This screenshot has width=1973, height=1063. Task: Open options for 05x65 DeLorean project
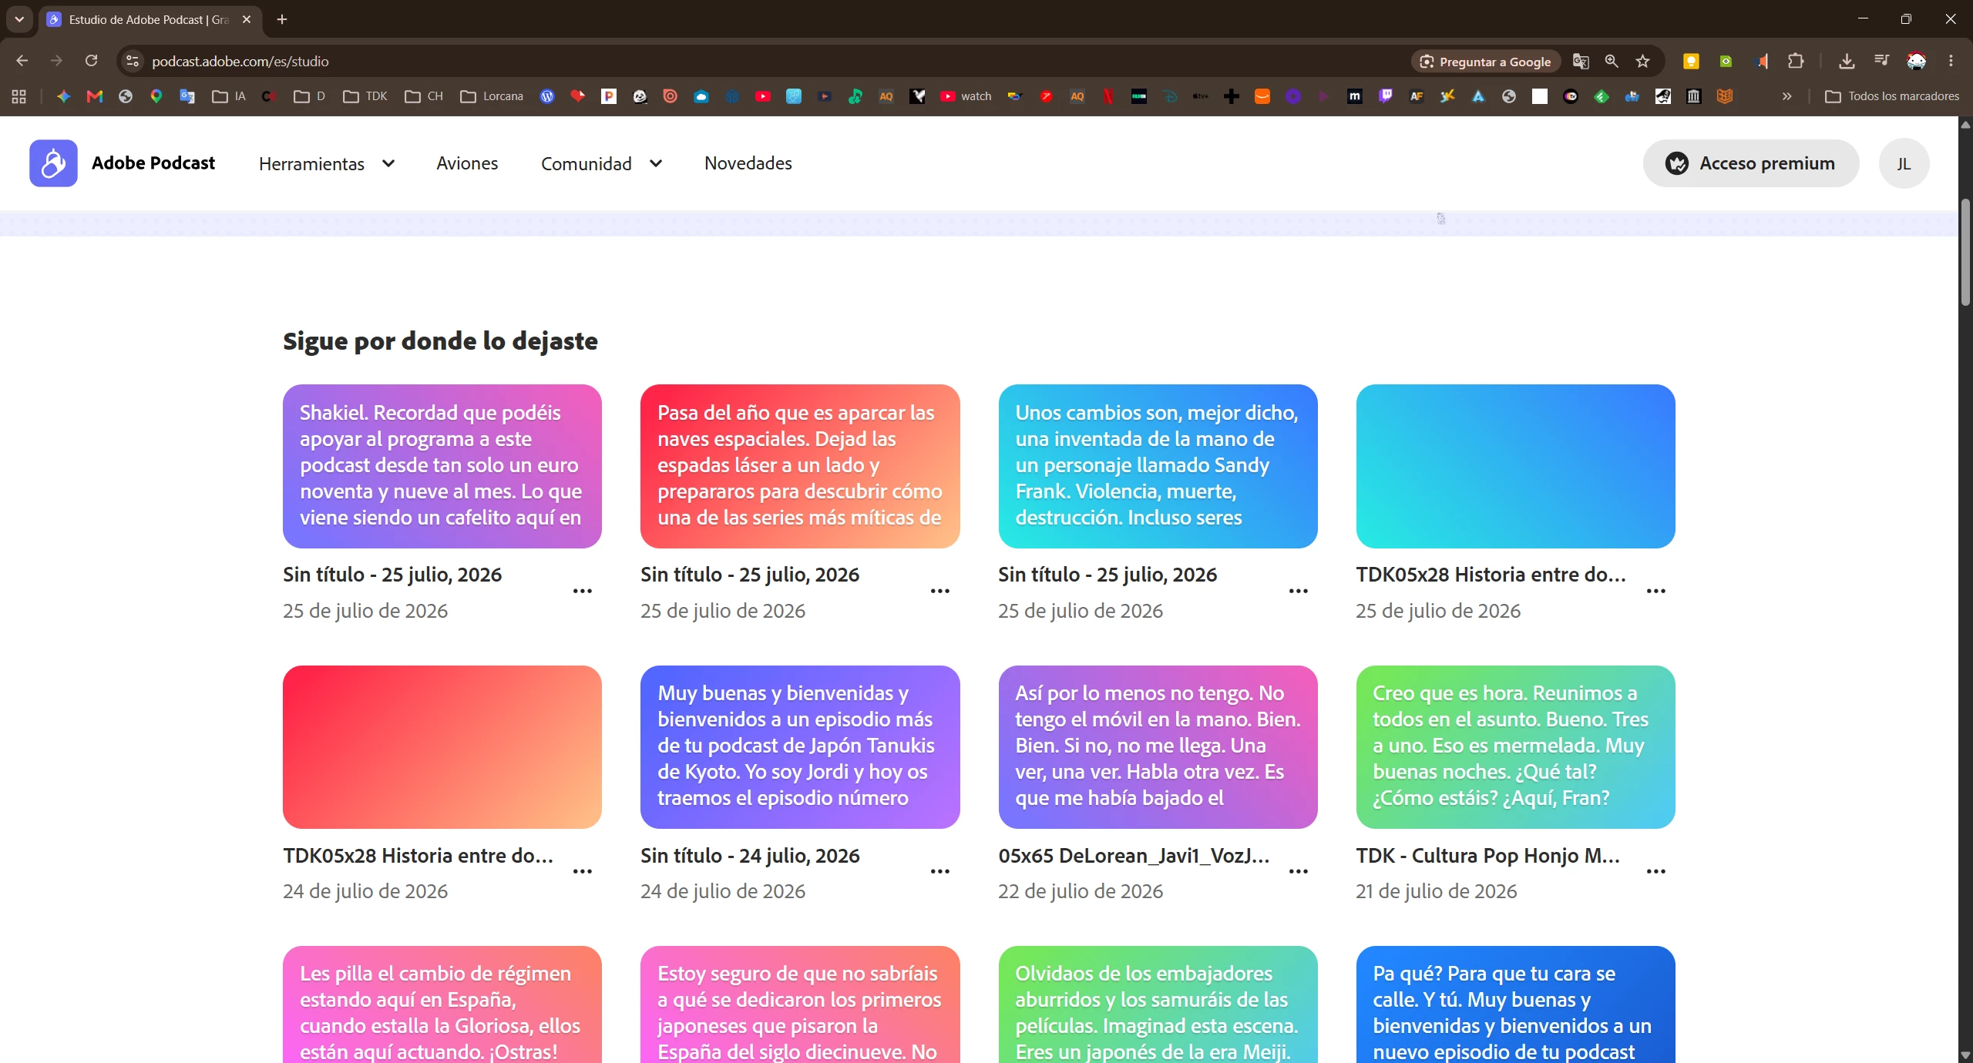click(x=1299, y=872)
